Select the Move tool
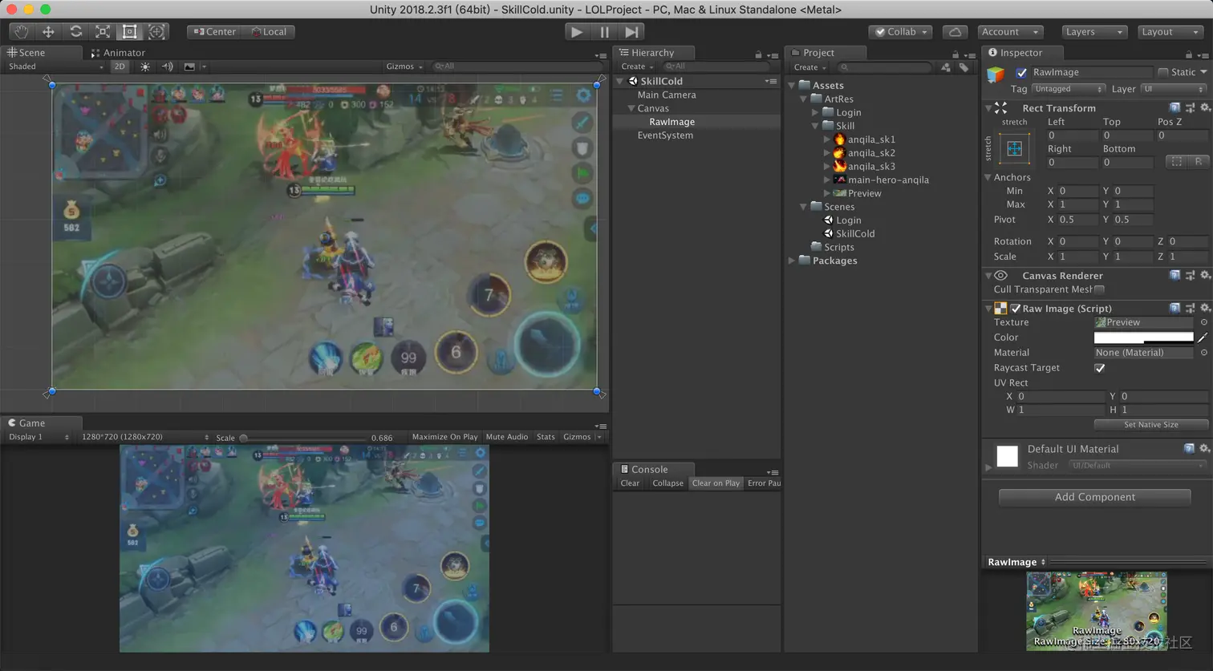 pos(48,32)
